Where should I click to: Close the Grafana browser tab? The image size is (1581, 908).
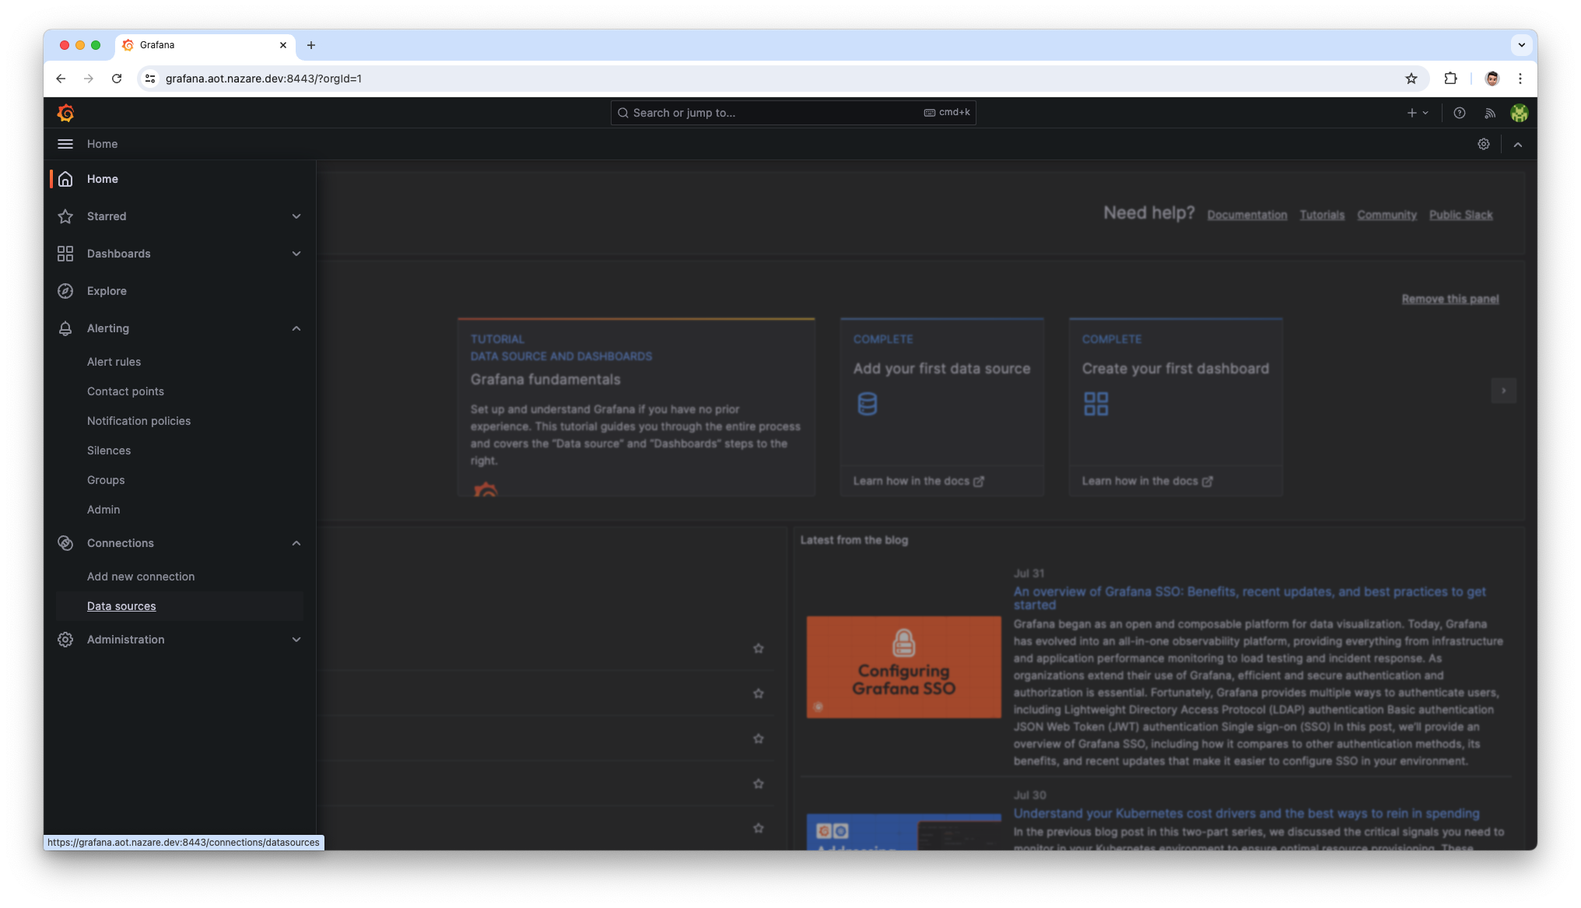[283, 45]
